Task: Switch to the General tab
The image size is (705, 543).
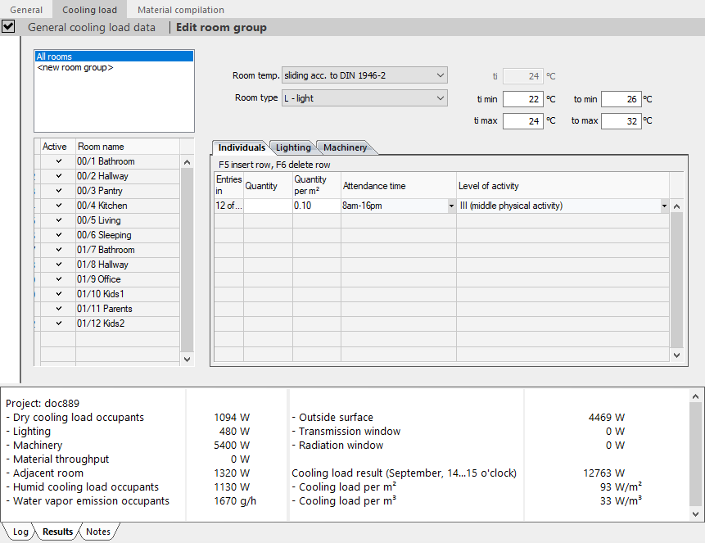Action: (26, 10)
